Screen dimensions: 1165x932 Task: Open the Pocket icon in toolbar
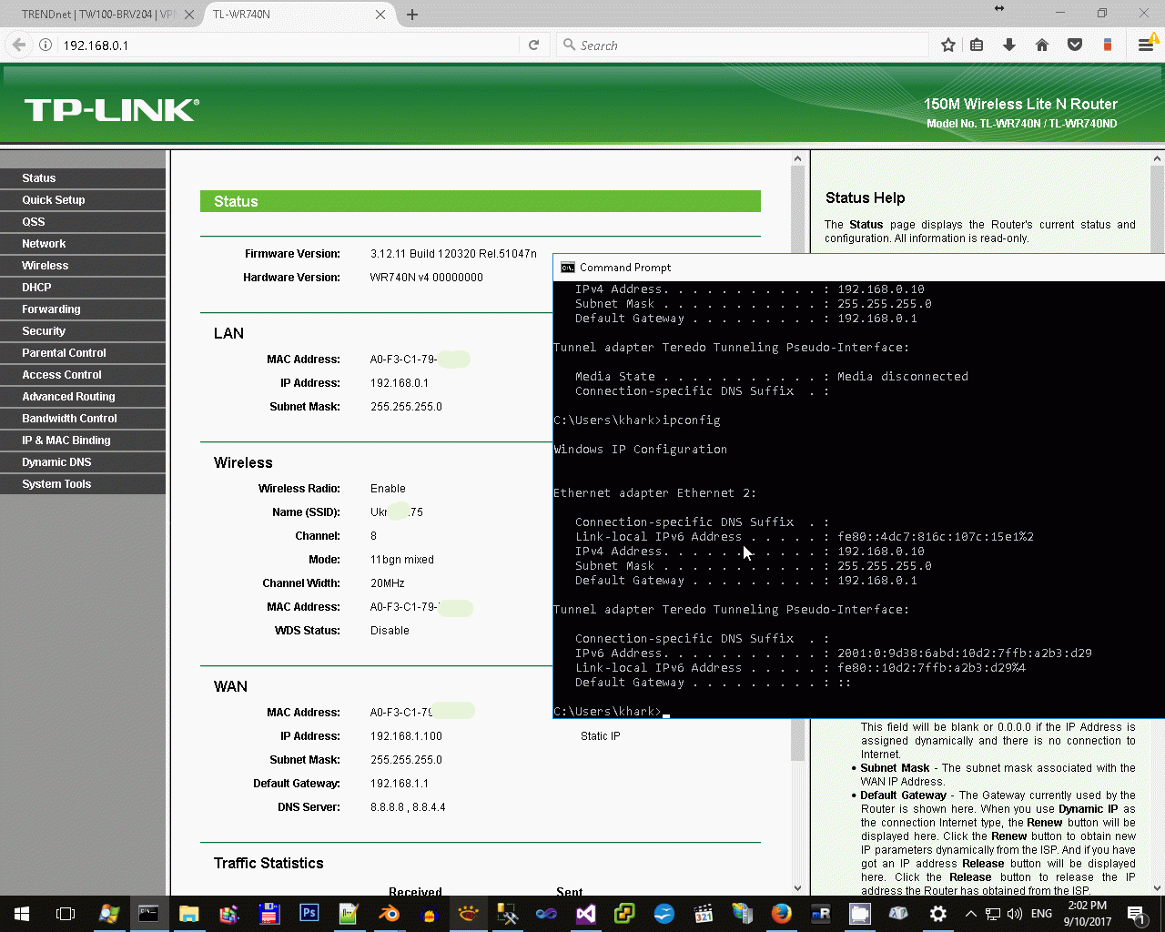tap(1075, 45)
